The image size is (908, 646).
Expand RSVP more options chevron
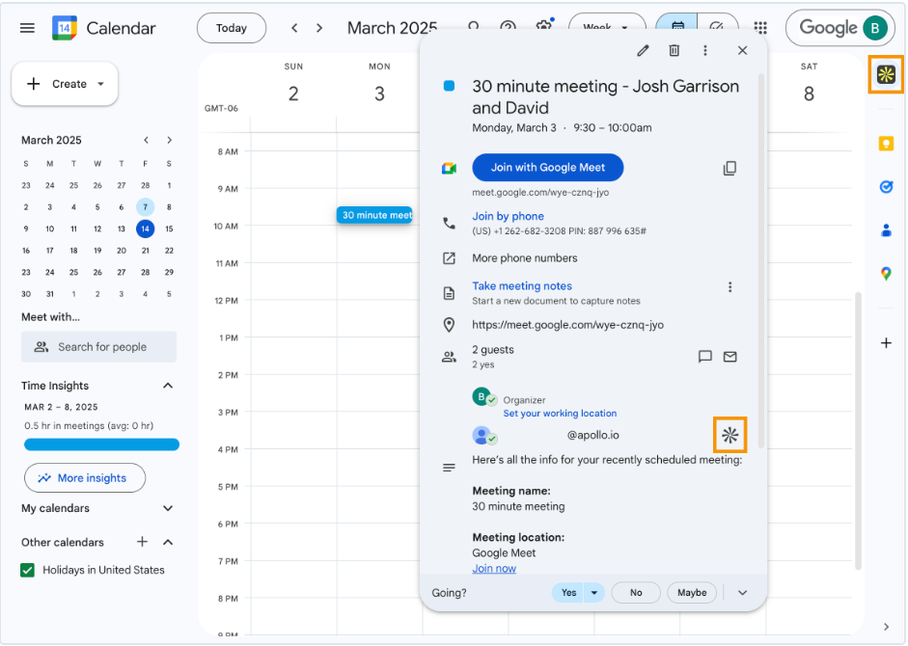[742, 592]
